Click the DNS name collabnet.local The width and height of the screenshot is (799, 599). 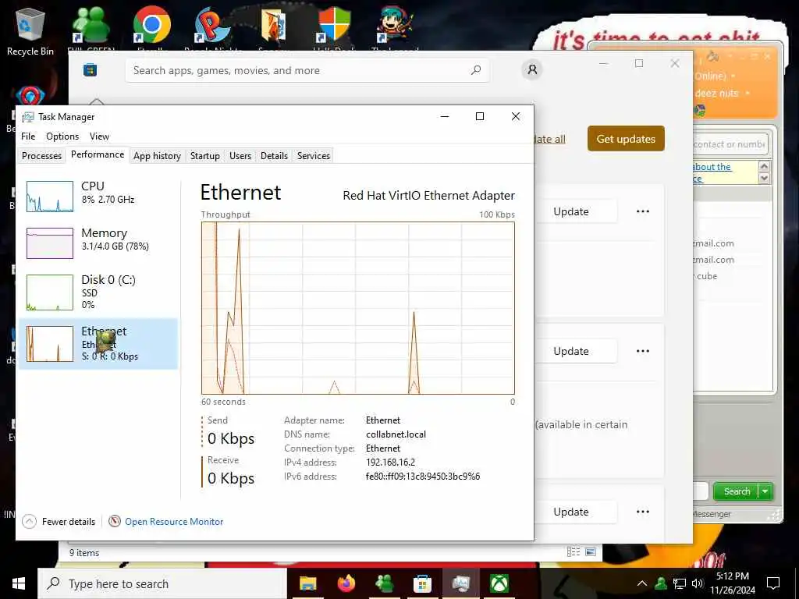click(x=396, y=434)
